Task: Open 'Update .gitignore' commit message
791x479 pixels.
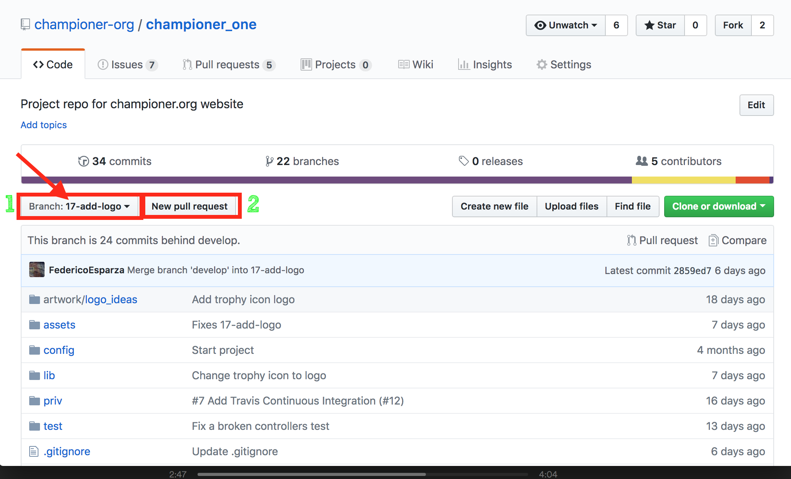Action: [235, 452]
